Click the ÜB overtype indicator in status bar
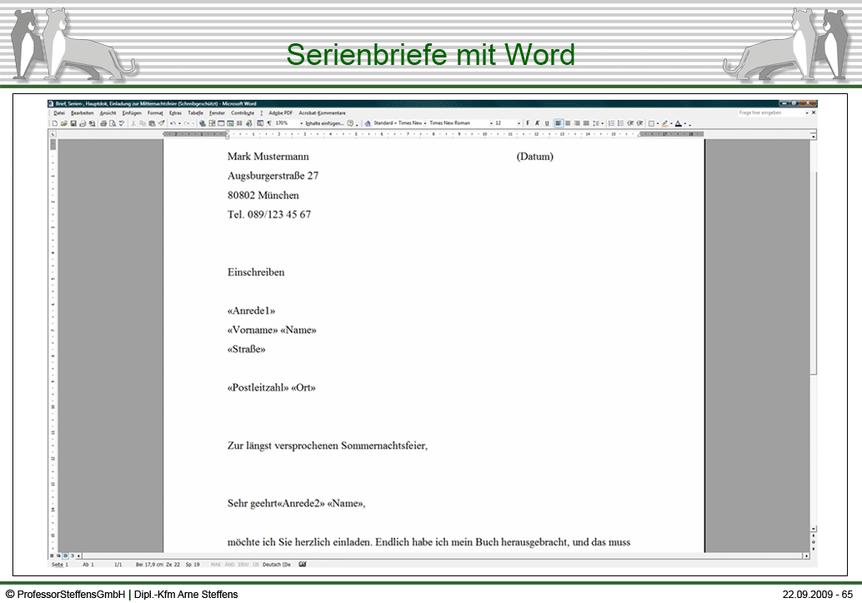 click(x=255, y=564)
